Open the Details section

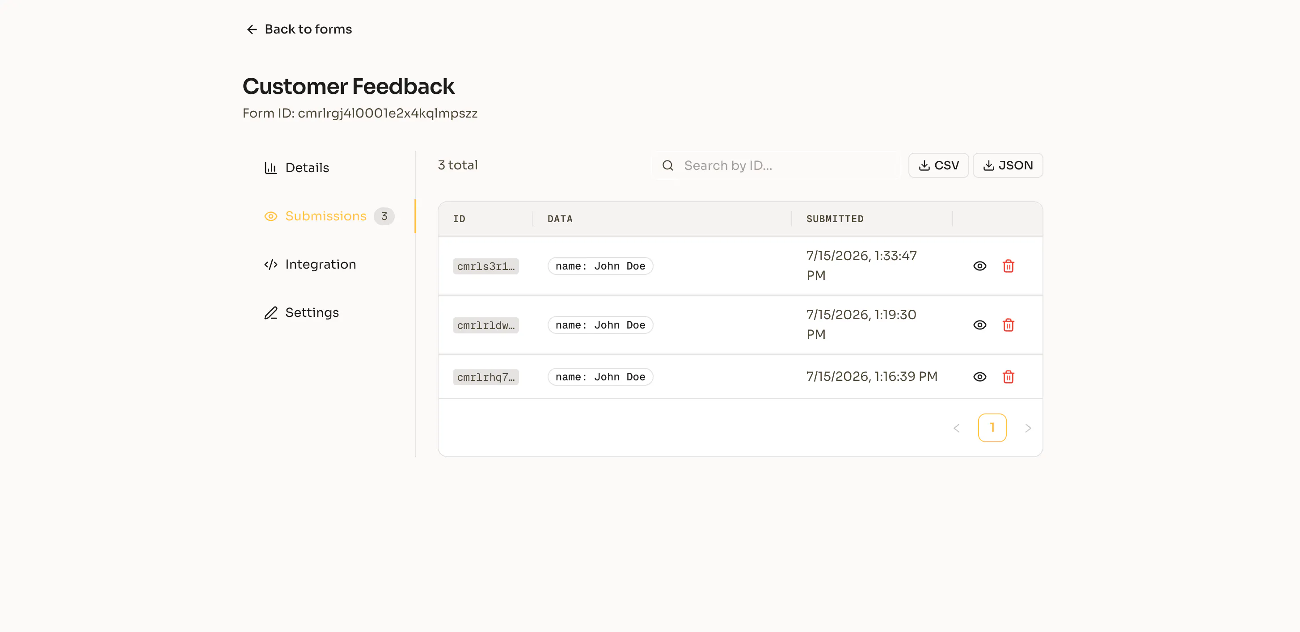tap(297, 168)
